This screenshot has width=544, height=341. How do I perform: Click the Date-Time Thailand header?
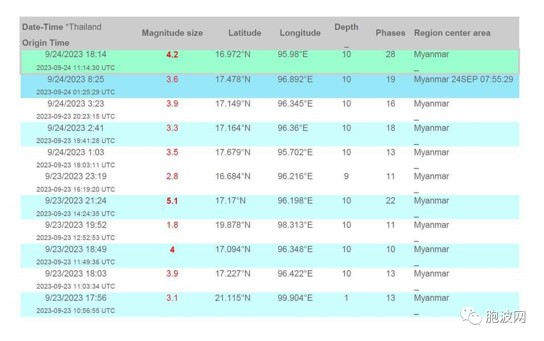(x=62, y=27)
